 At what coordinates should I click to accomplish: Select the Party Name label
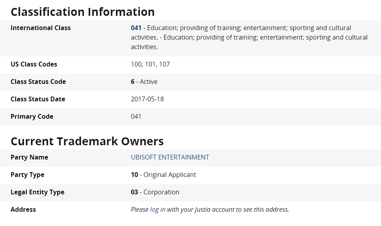tap(29, 157)
